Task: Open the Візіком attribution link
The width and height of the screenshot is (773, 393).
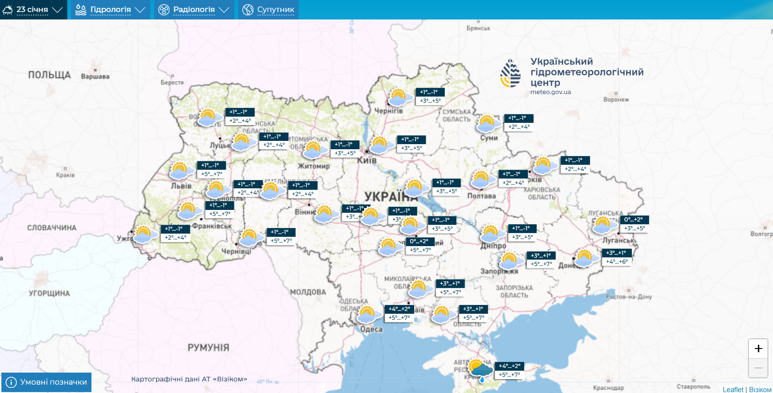Action: [760, 389]
